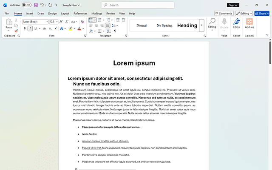The image size is (272, 170).
Task: Click the Save icon in title bar
Action: 36,5
